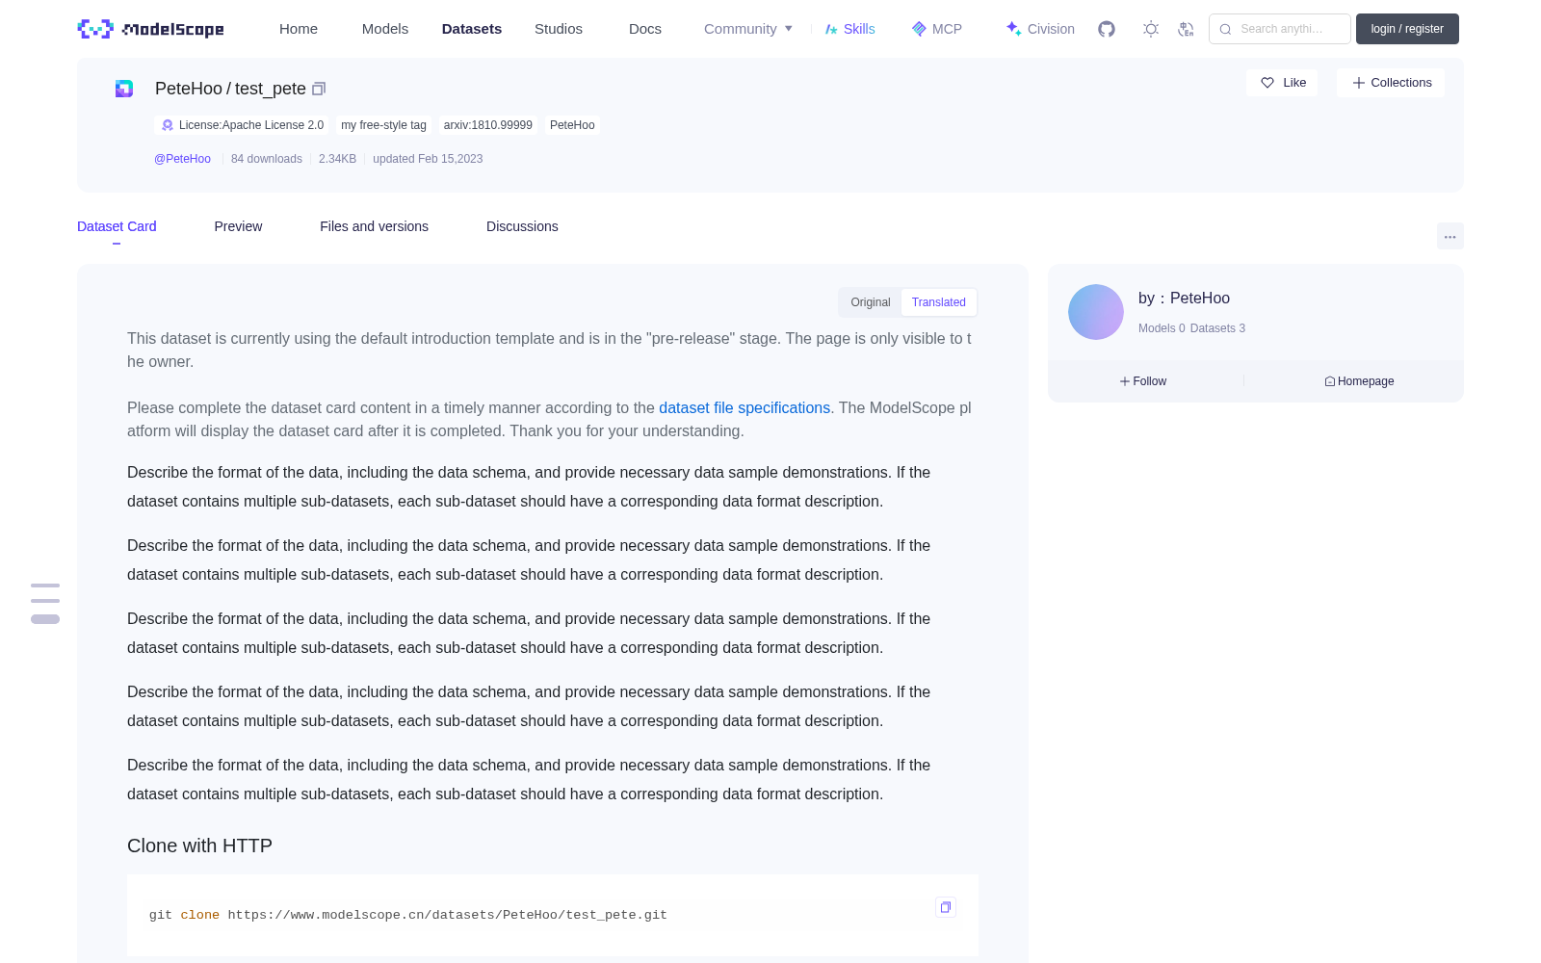Click the License: Apache License 2.0 tag
Screen dimensions: 1541x963
[x=242, y=125]
